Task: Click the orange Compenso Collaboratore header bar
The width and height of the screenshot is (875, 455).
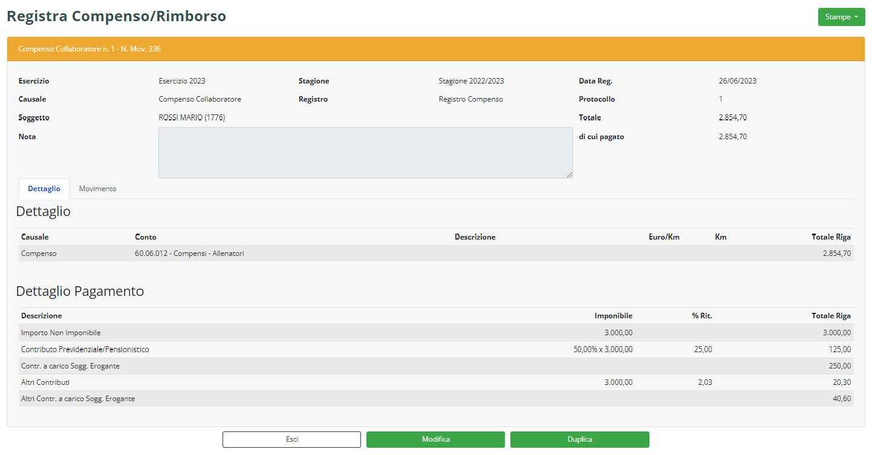Action: 435,49
